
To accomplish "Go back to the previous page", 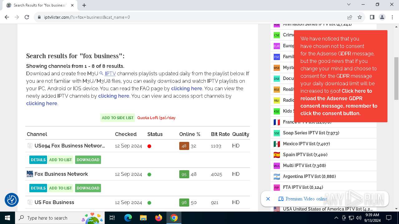I will click(7, 17).
